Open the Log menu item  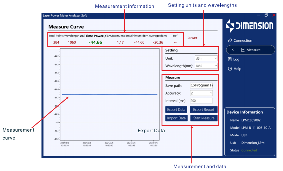[236, 59]
